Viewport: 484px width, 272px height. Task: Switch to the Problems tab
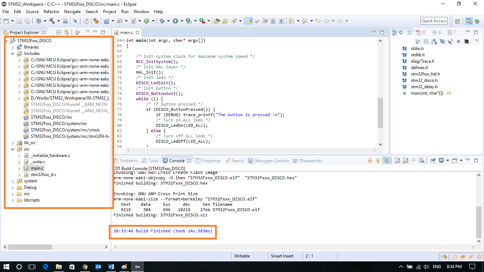tap(126, 161)
